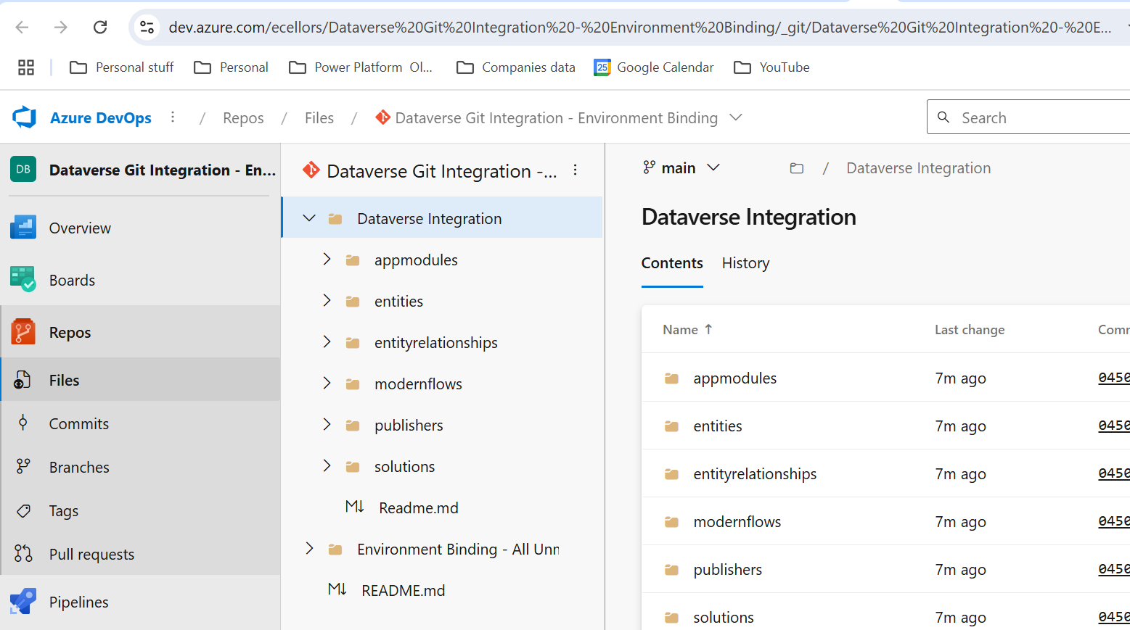Image resolution: width=1130 pixels, height=630 pixels.
Task: Open the Pipelines hub
Action: [78, 602]
